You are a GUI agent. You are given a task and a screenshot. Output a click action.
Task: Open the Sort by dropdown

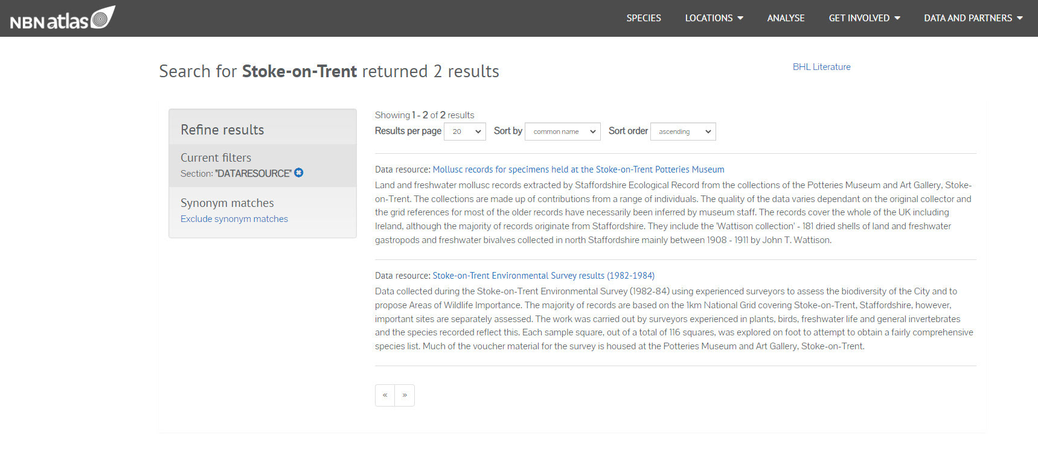click(563, 132)
